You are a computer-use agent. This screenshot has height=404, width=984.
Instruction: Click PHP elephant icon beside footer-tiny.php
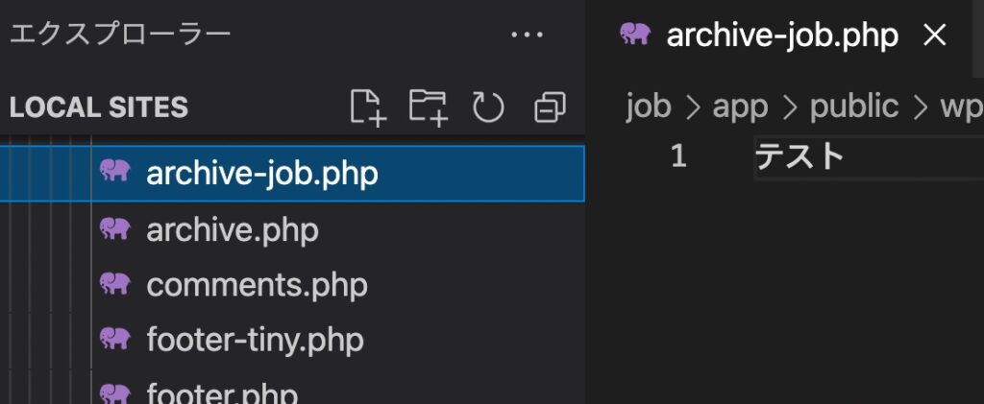coord(115,339)
